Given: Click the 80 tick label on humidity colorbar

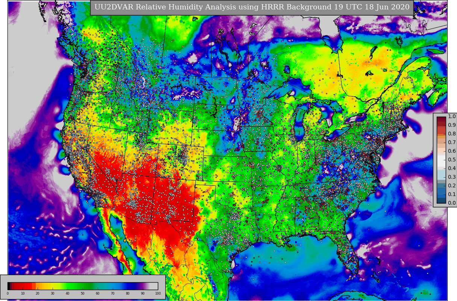Looking at the screenshot, I should point(128,293).
